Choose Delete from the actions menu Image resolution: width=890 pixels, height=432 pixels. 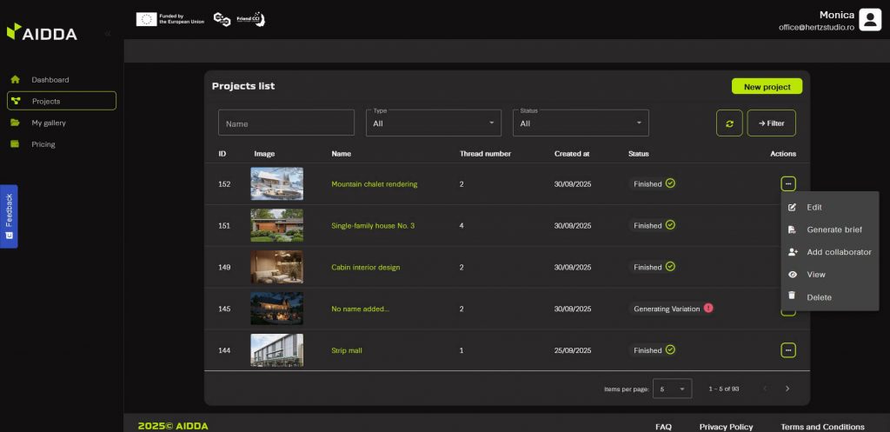tap(819, 297)
